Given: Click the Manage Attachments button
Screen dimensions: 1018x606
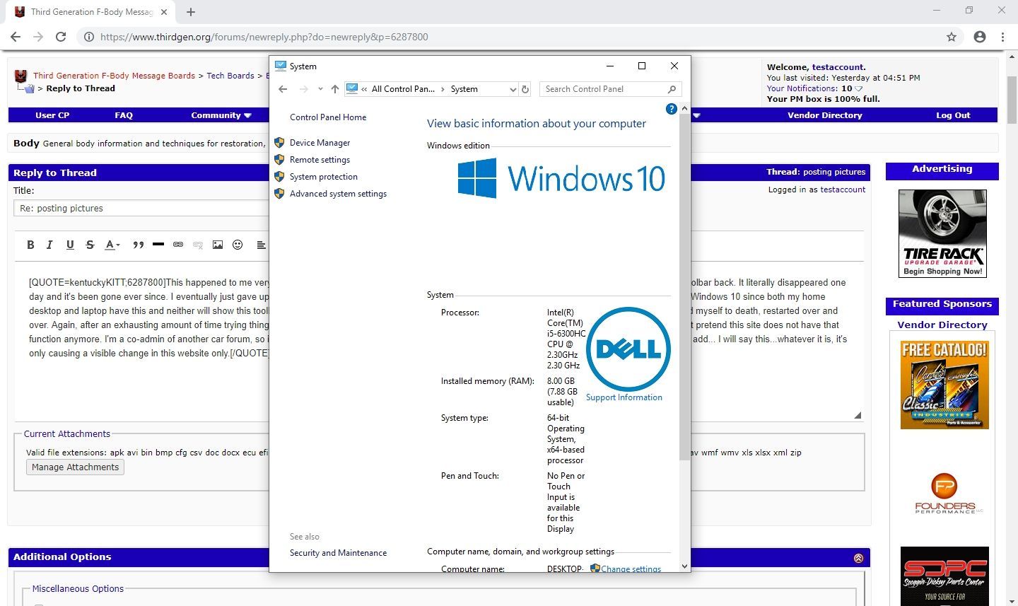Looking at the screenshot, I should [75, 467].
